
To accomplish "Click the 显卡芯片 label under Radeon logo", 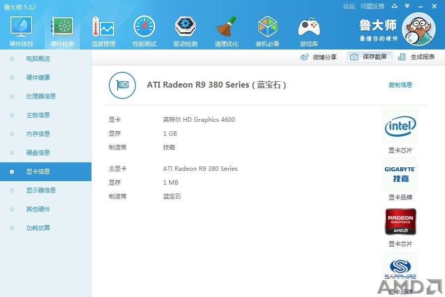I will [400, 244].
